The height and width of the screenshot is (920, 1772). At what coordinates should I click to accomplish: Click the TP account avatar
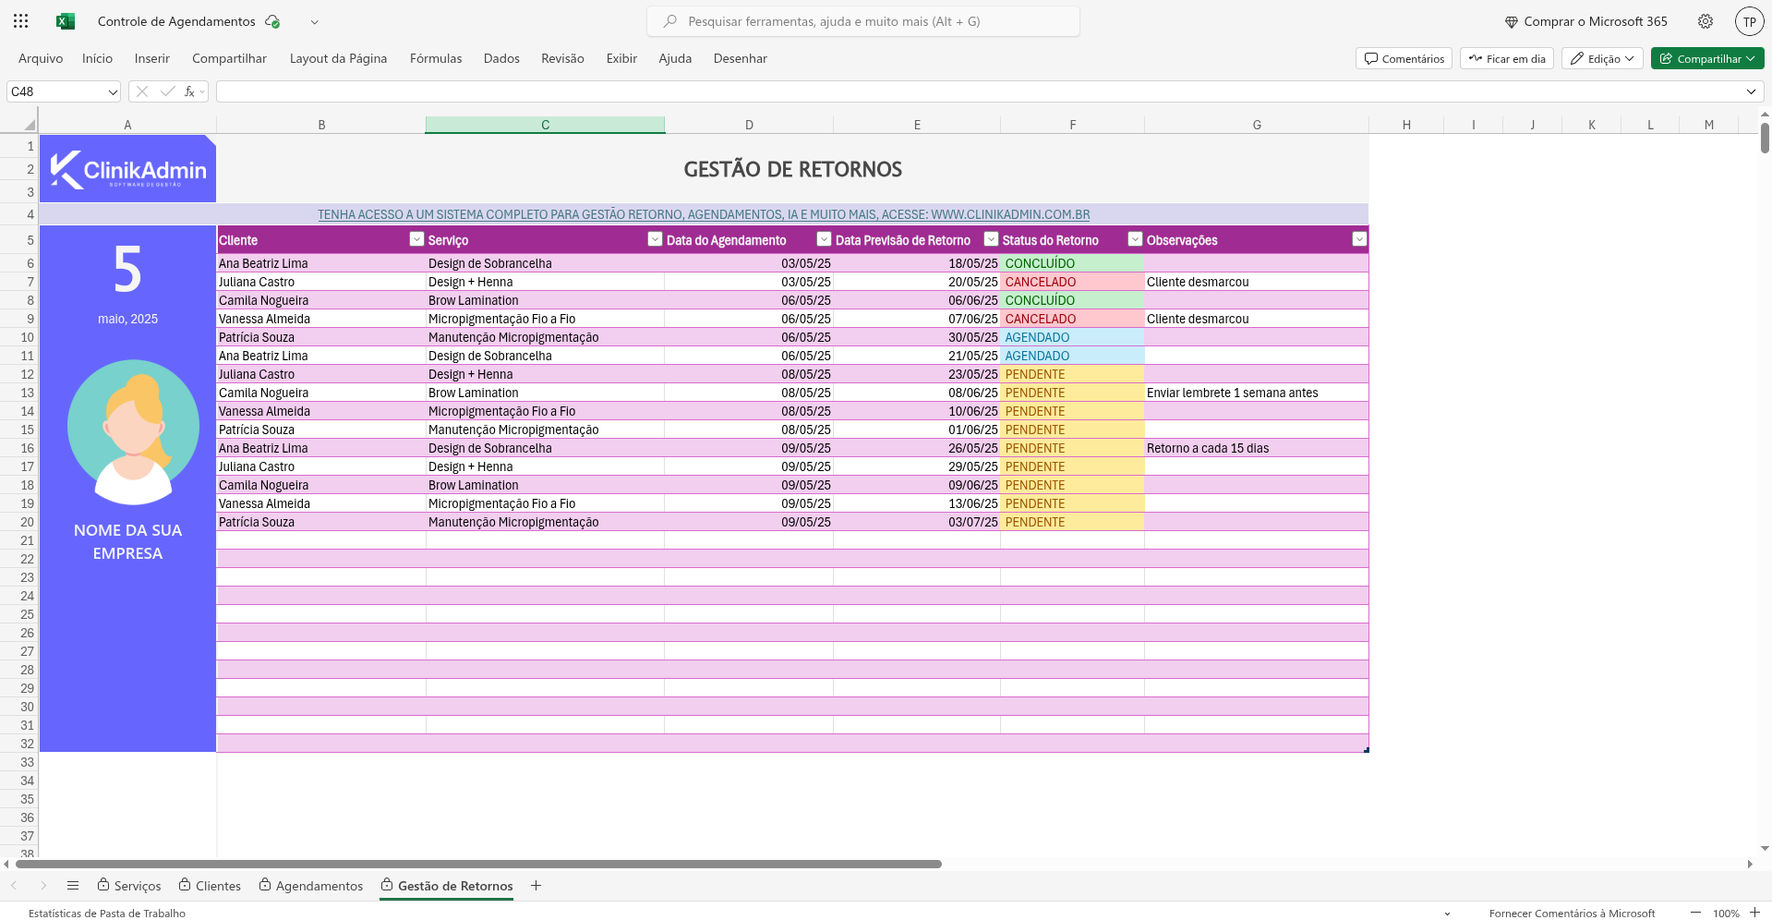tap(1749, 21)
